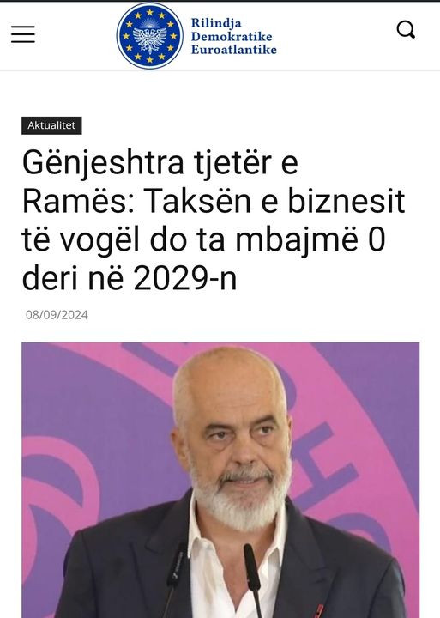Click the ring of yellow stars in logo
Screen dimensions: 440x618
150,36
